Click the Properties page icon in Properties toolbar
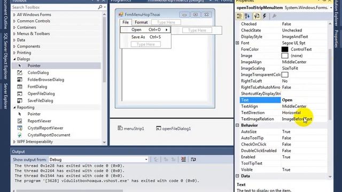The image size is (342, 192). (x=256, y=16)
